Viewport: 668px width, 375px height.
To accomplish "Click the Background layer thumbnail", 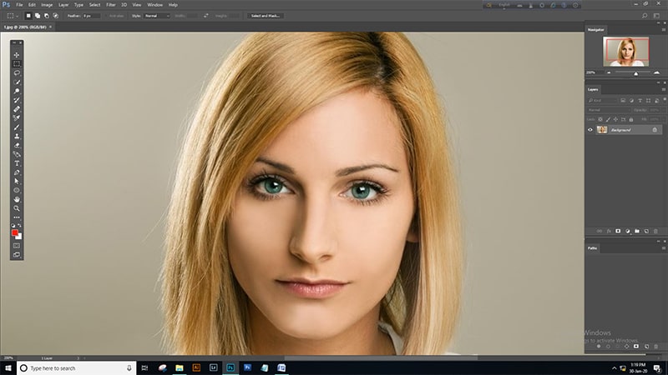I will [602, 130].
